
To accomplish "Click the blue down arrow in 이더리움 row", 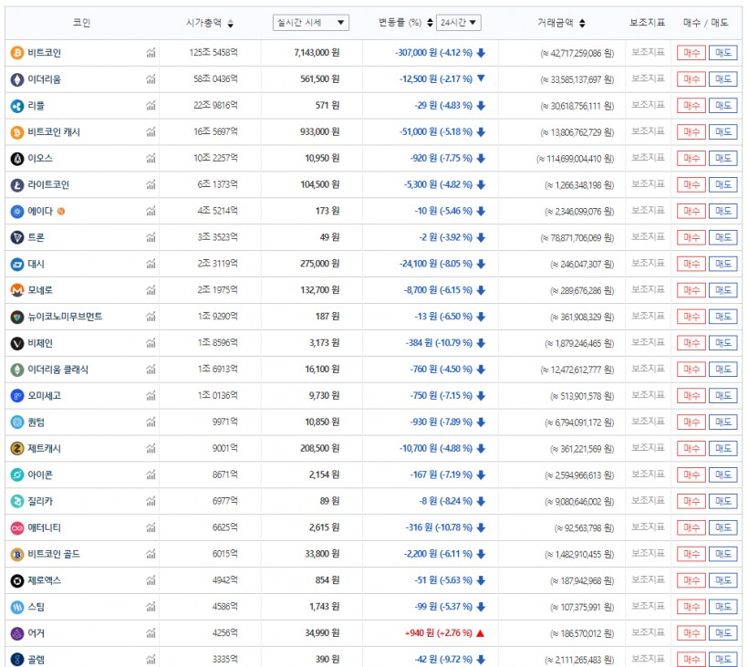I will click(481, 78).
